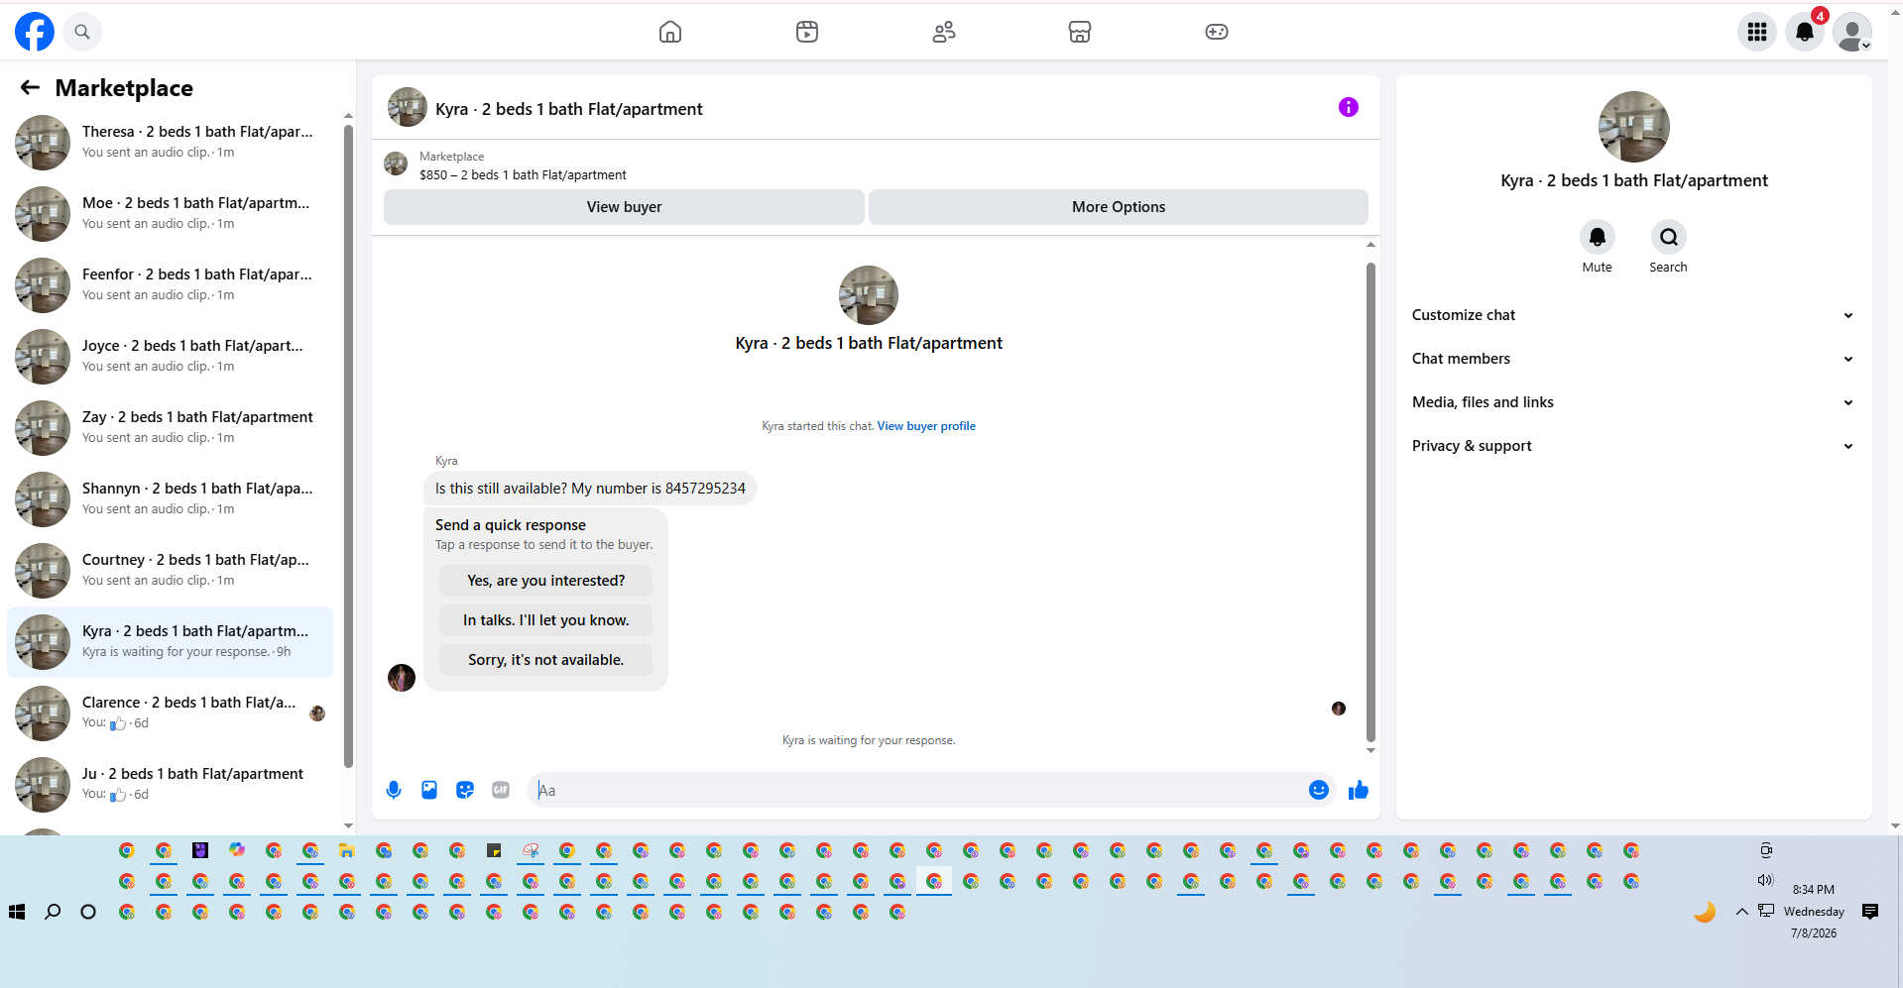The image size is (1903, 988).
Task: Open the Windows Start menu
Action: (x=17, y=912)
